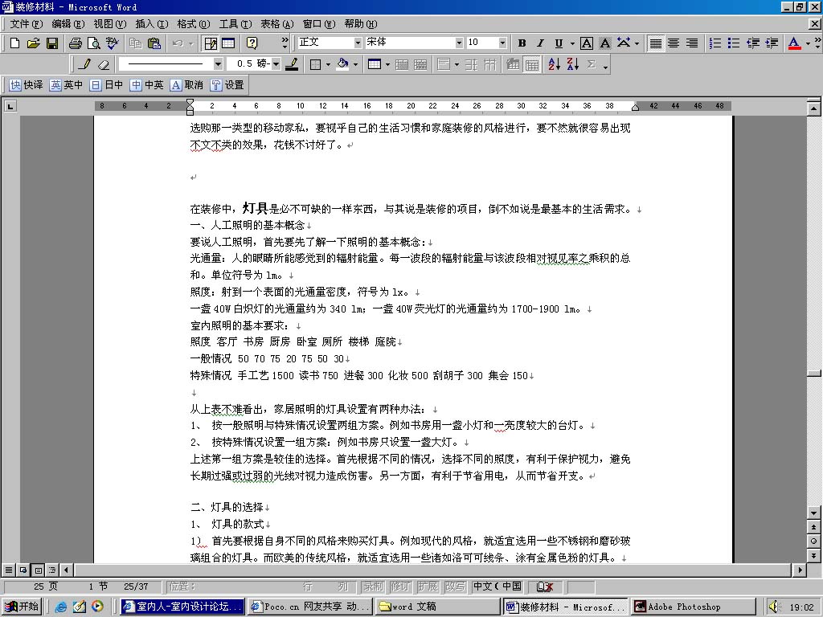Switch to word 文稿 folder in taskbar
Screen dimensions: 823x617
coord(438,607)
